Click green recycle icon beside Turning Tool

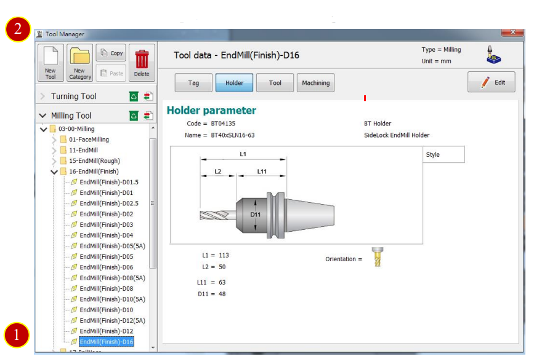click(134, 96)
